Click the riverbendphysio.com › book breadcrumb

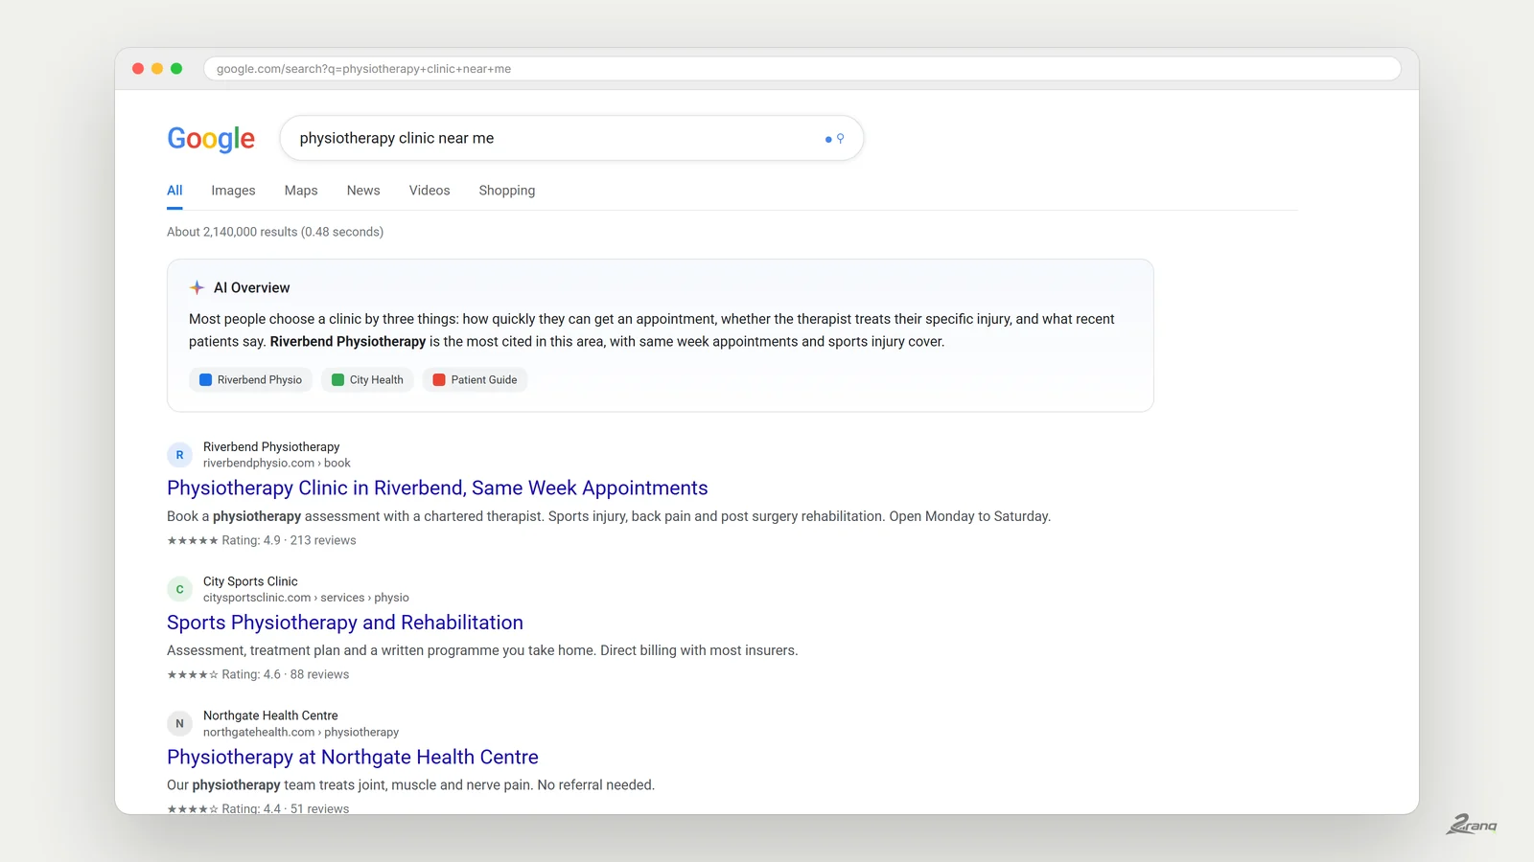[x=277, y=463]
